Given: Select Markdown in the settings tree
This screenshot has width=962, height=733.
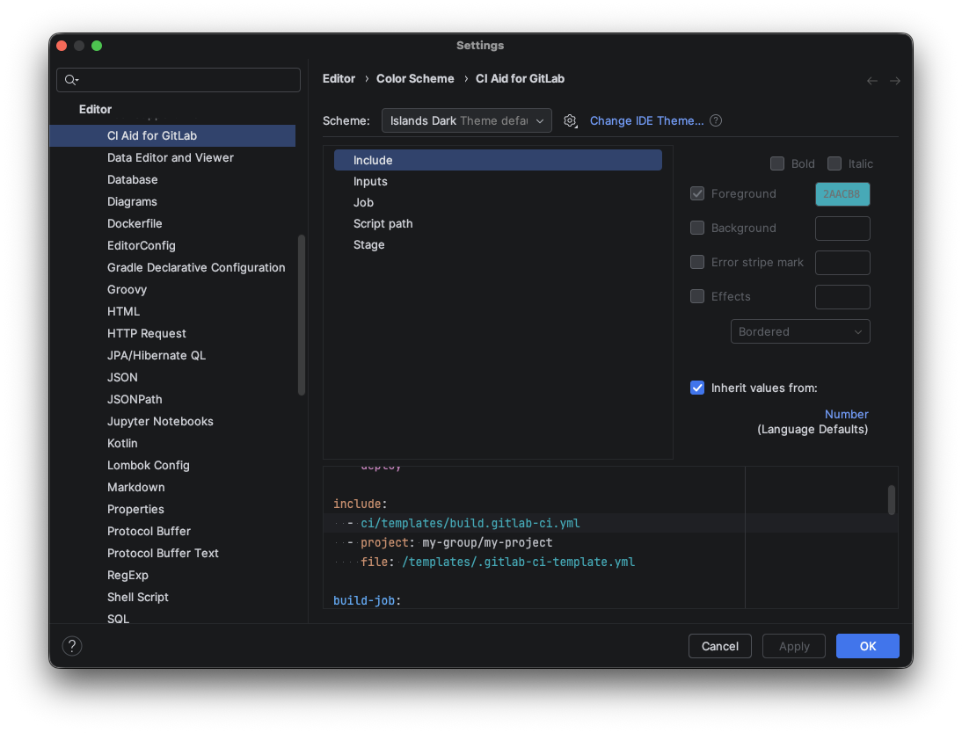Looking at the screenshot, I should 136,487.
